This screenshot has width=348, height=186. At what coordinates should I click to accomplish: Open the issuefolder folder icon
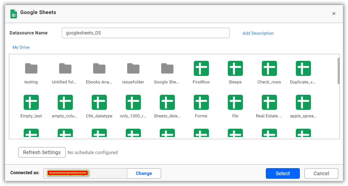(133, 68)
